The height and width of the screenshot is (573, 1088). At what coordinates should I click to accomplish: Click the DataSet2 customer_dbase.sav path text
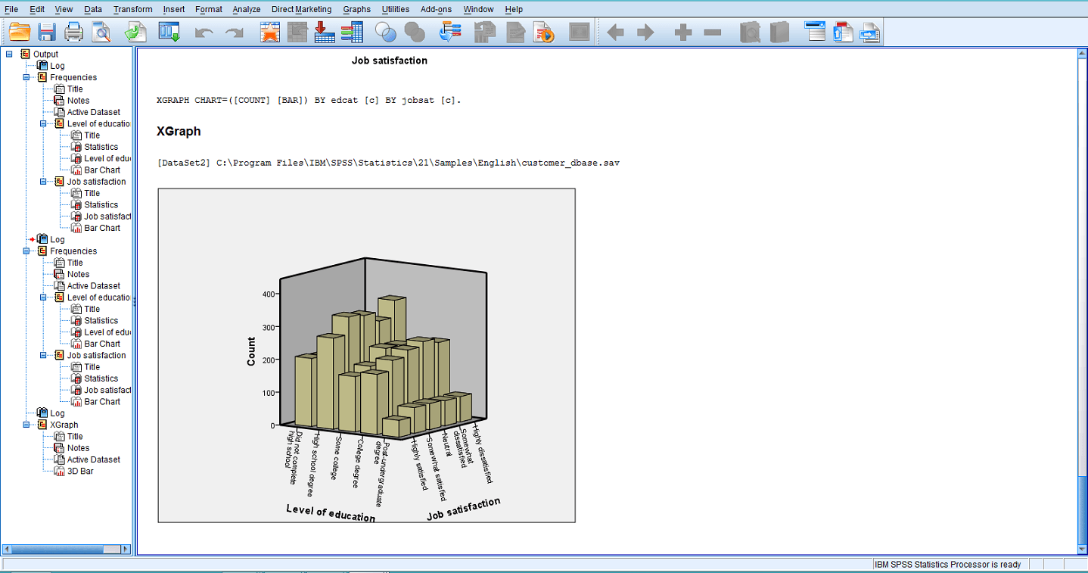(388, 163)
